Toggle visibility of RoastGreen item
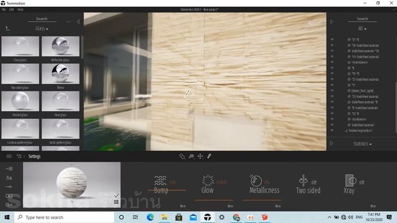 pos(332,62)
